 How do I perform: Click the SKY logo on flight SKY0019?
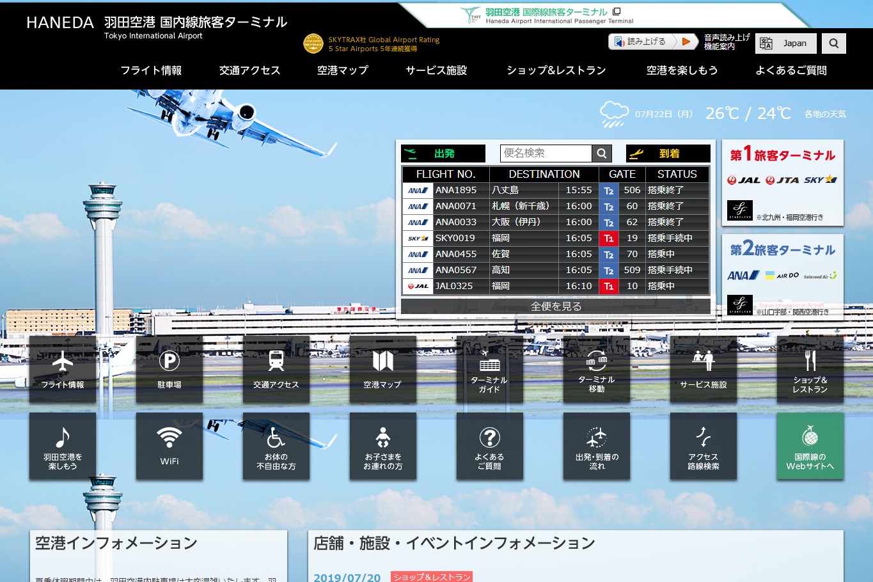click(418, 238)
